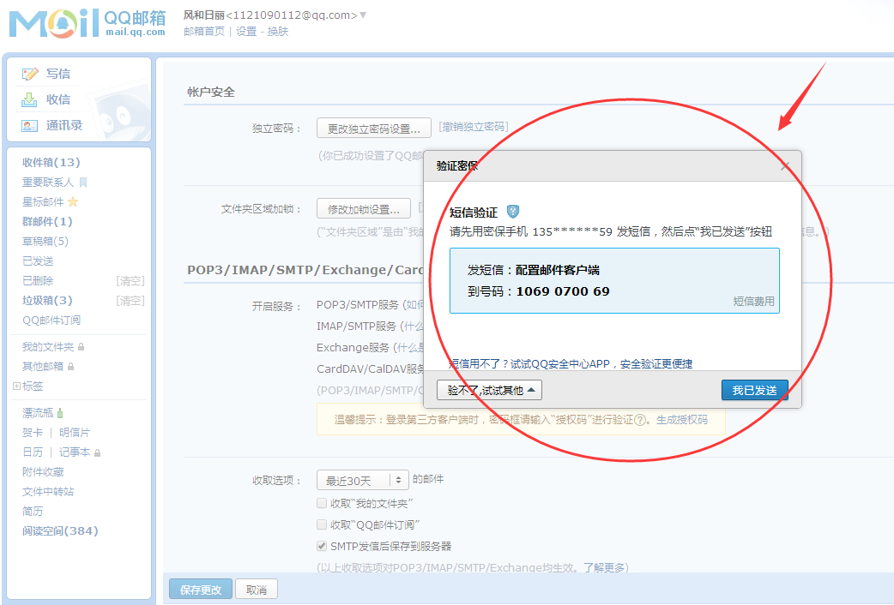
Task: Check the 收取"QQ邮件订阅" option
Action: tap(322, 524)
